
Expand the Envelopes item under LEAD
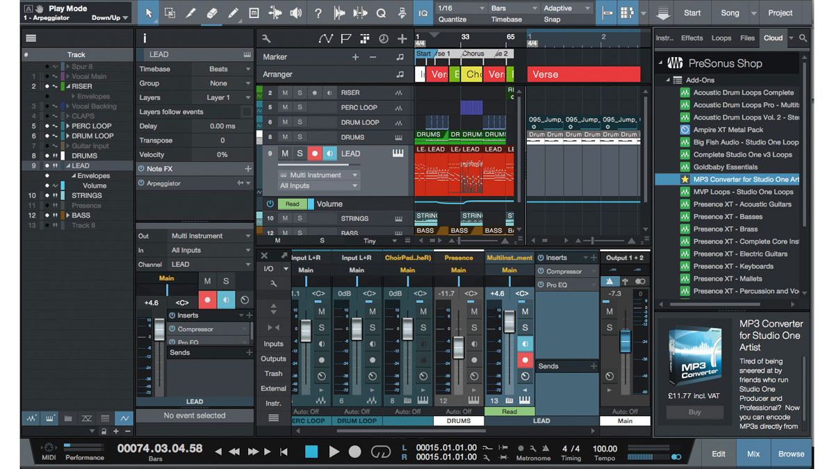pos(74,176)
